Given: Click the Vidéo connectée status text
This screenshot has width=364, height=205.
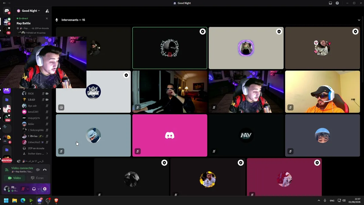Looking at the screenshot, I should [x=22, y=168].
